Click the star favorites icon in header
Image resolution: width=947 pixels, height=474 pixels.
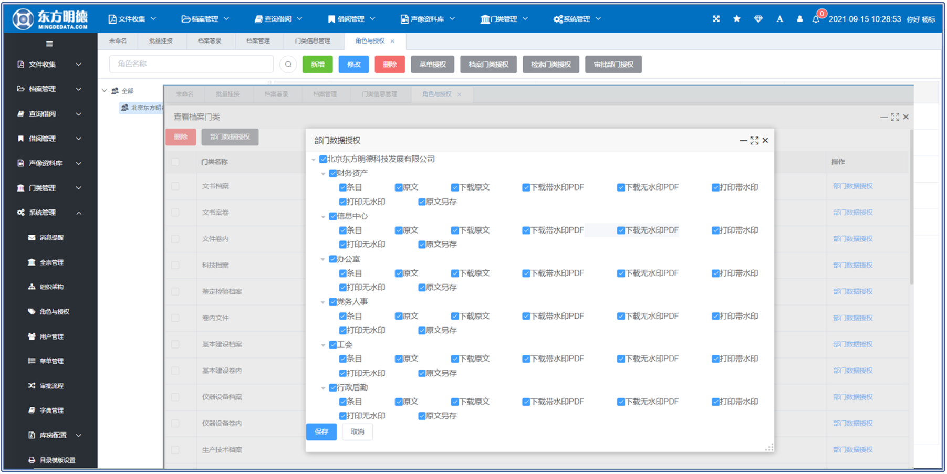click(737, 19)
